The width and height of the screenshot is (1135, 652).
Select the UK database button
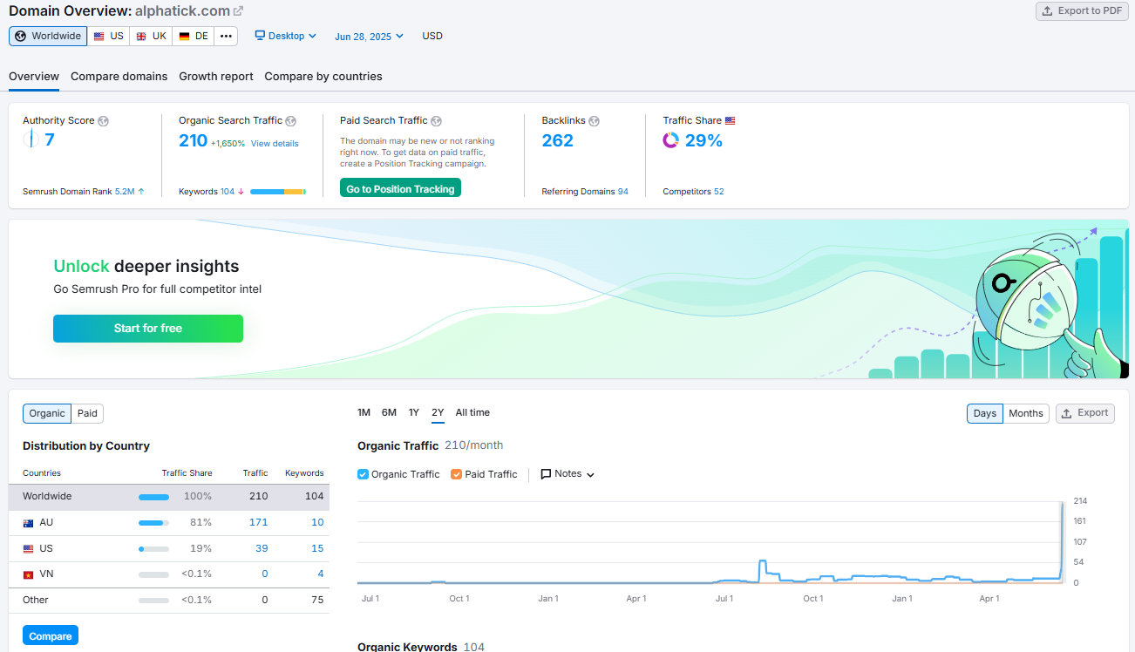[152, 36]
